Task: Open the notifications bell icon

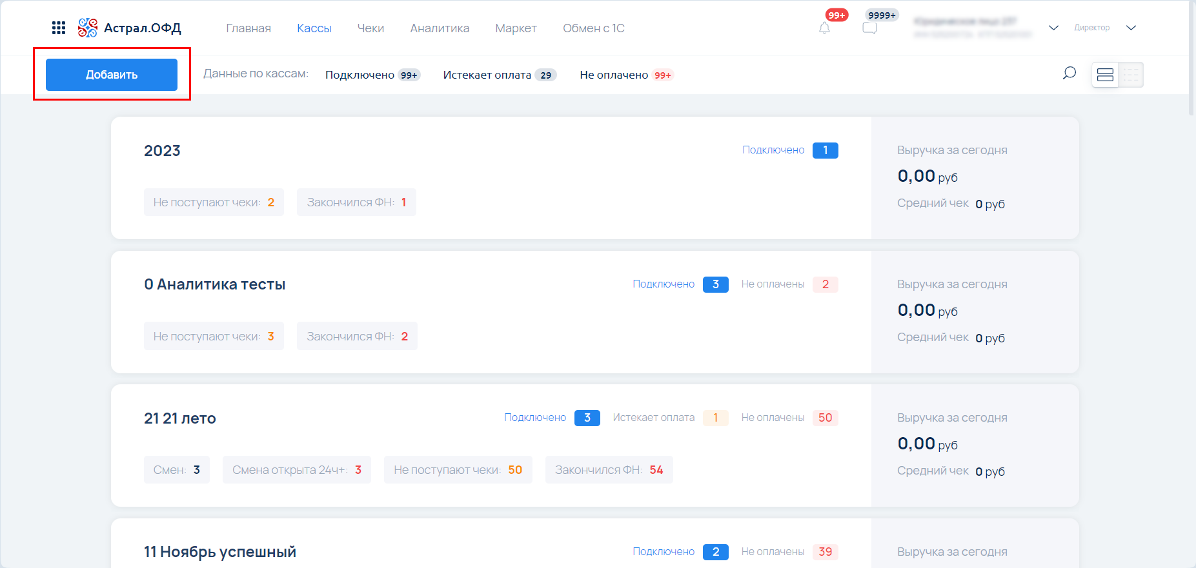Action: click(824, 28)
